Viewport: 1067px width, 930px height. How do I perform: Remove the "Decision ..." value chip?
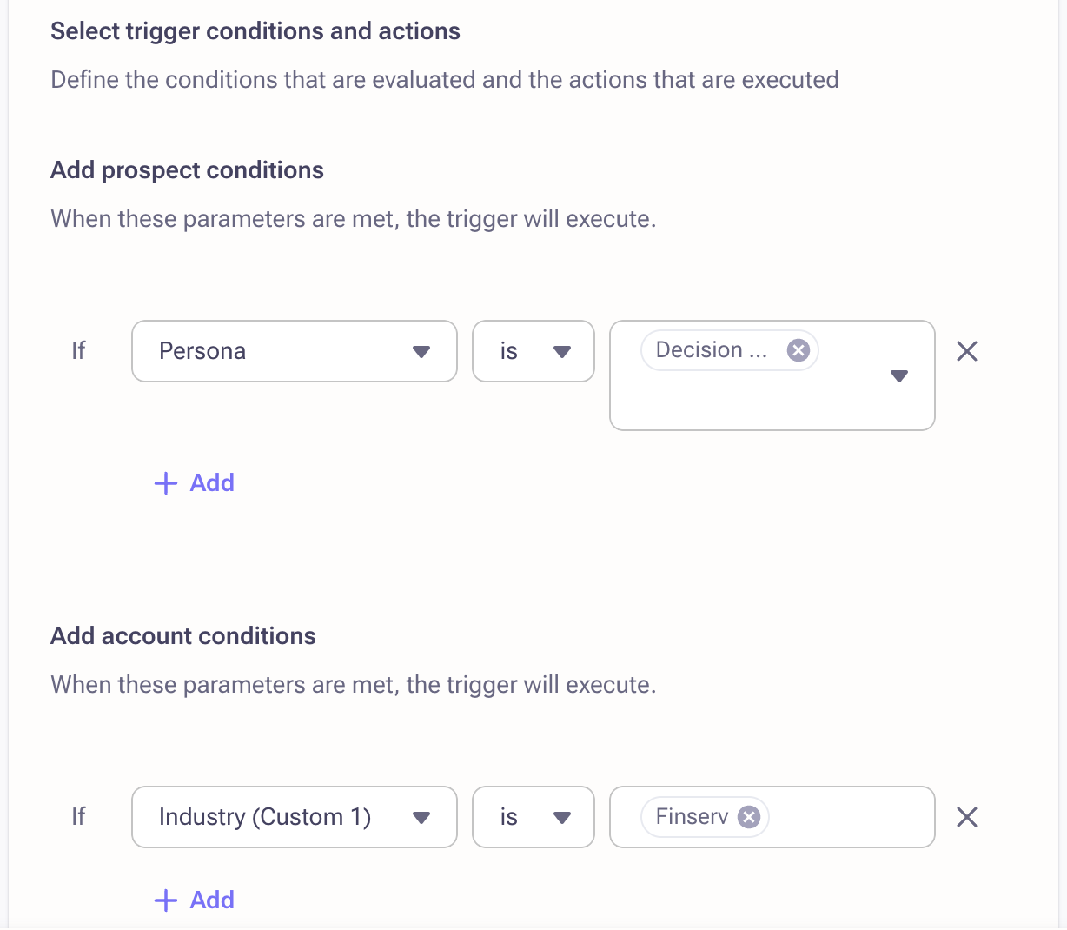[798, 349]
